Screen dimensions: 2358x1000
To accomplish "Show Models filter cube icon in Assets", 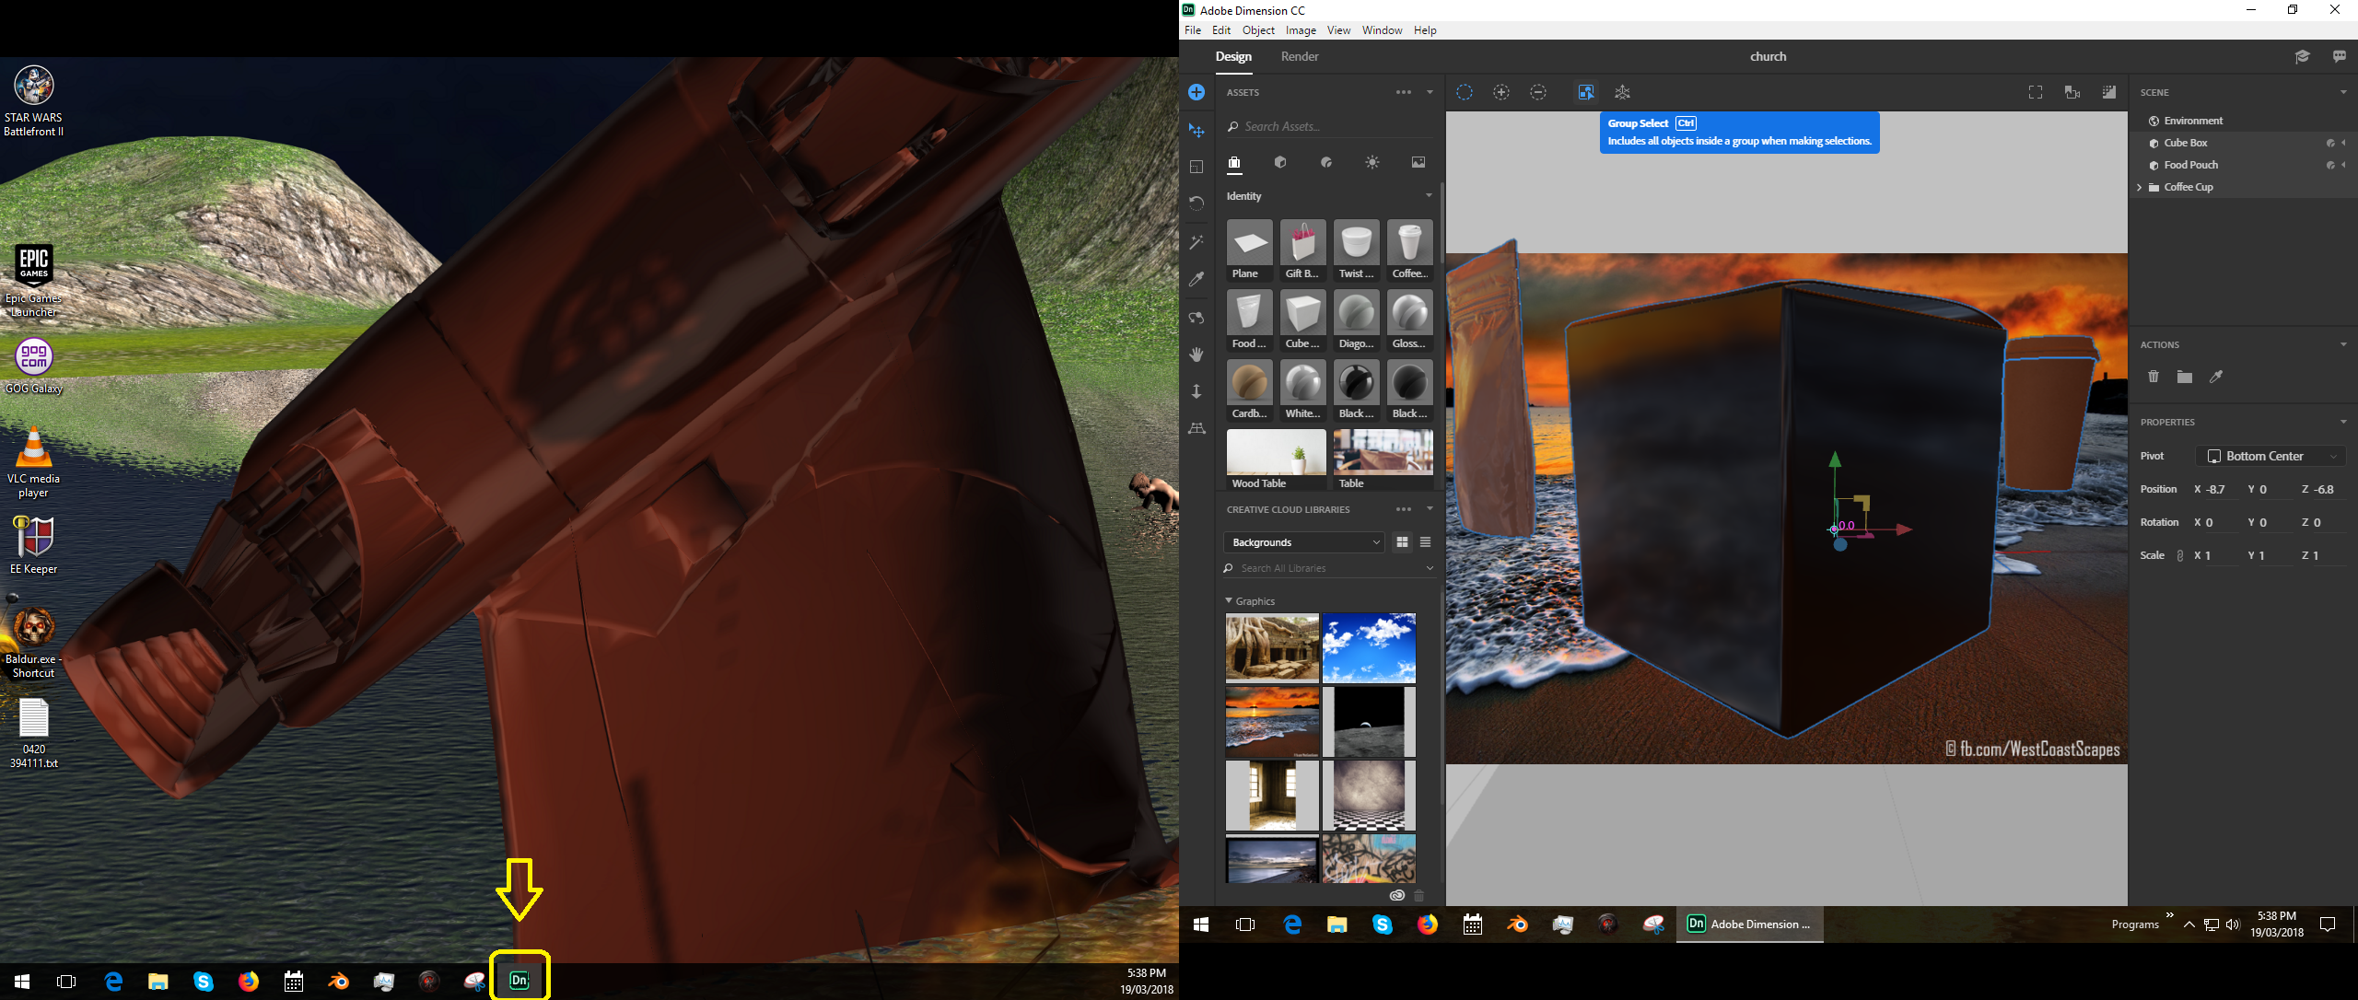I will coord(1280,162).
